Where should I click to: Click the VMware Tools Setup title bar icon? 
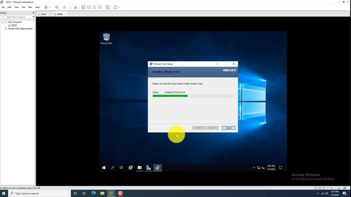pos(151,64)
